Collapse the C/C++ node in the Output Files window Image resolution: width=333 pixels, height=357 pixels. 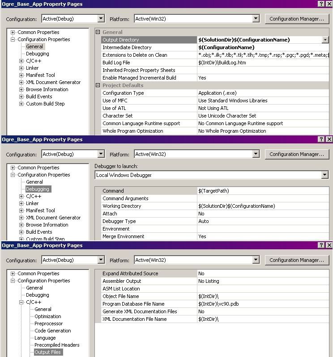(21, 302)
